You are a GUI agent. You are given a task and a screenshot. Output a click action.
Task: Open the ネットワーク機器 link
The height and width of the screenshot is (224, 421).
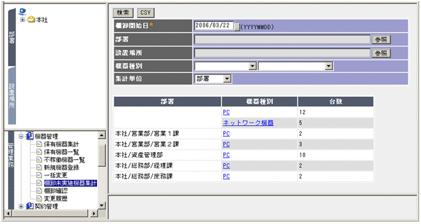[x=248, y=123]
